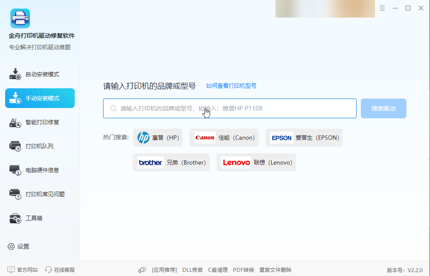Click [应用推荐] in footer
Screen dimensions: 430x276
point(164,270)
